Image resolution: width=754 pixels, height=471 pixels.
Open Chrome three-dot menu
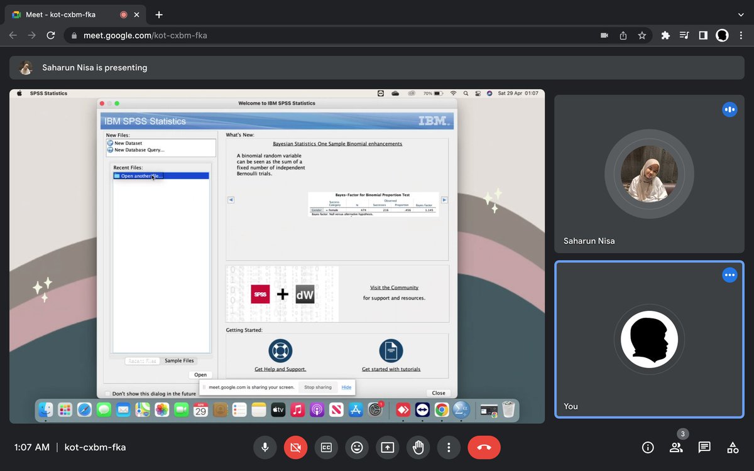[x=741, y=36]
